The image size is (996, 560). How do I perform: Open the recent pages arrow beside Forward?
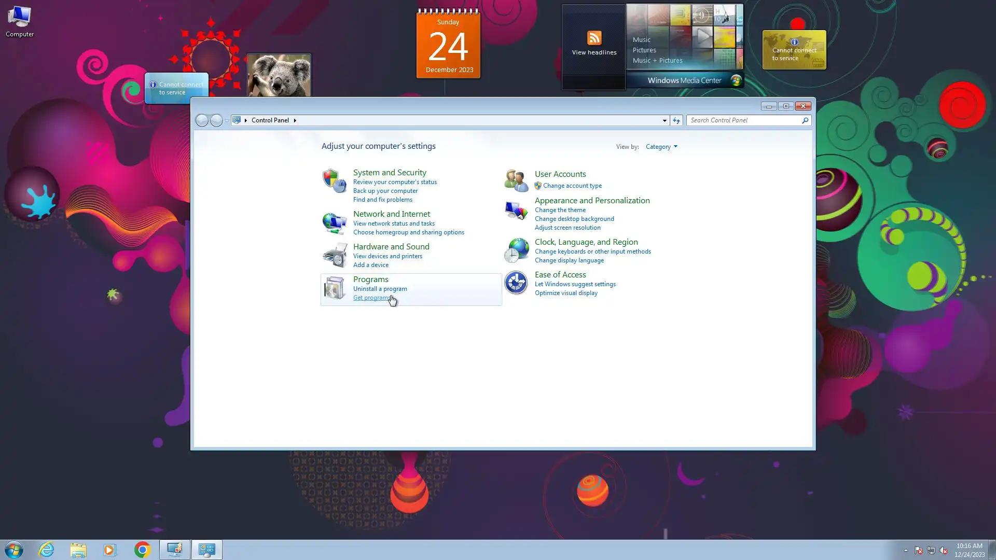(227, 121)
